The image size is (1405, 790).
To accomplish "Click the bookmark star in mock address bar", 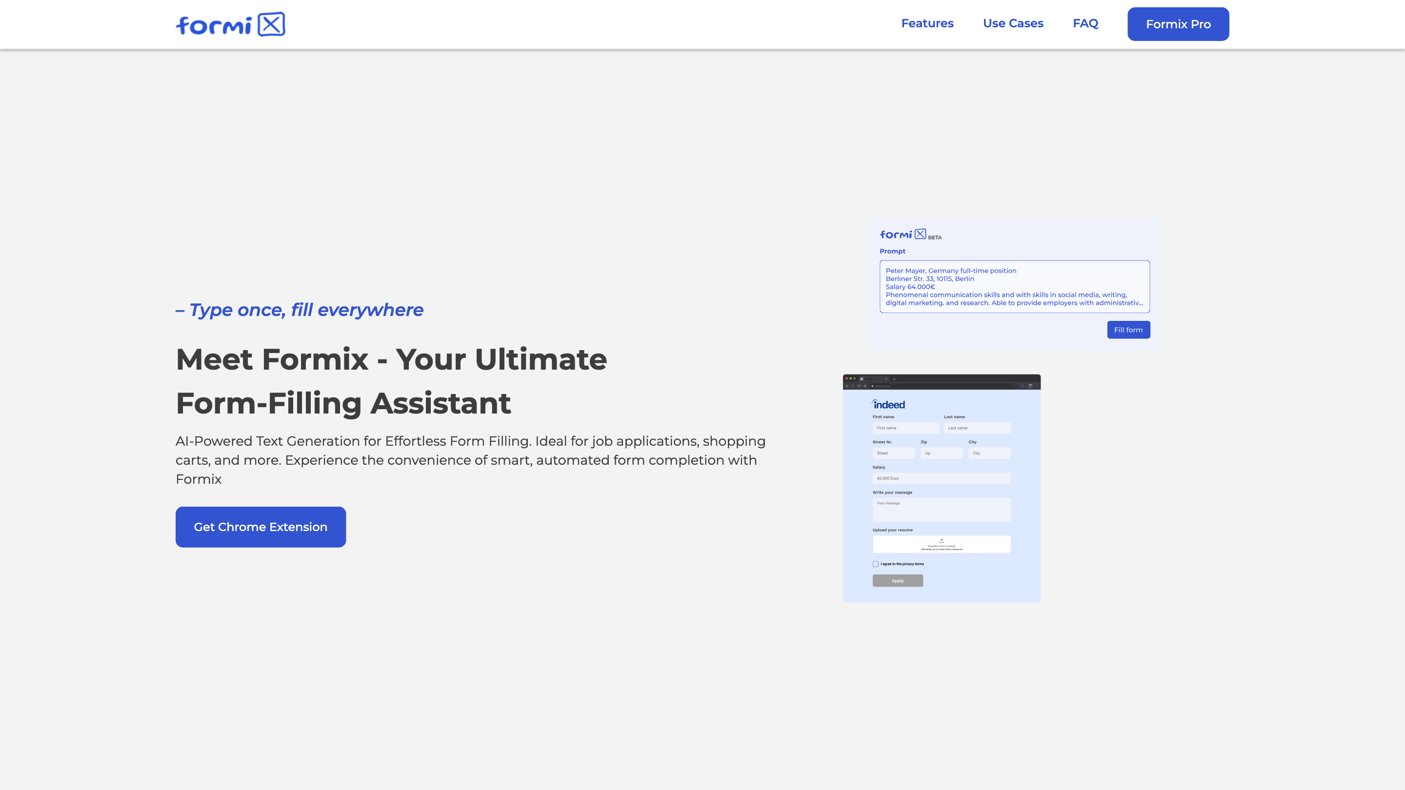I will pos(1014,387).
